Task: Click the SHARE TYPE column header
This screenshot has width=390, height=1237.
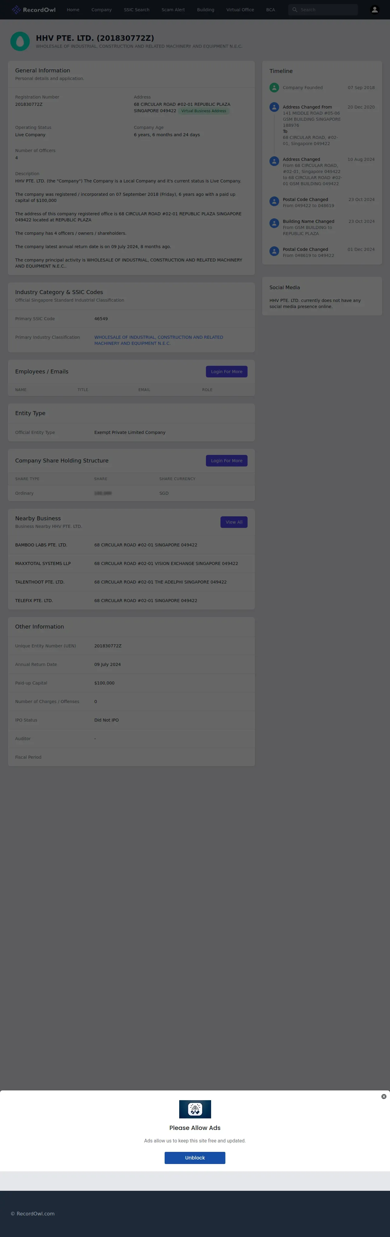Action: pos(27,479)
